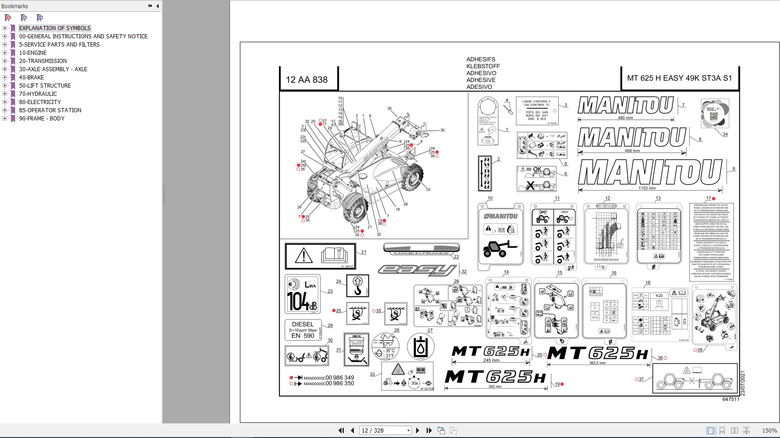
Task: Expand the 20-TRANSMISSION bookmark node
Action: pos(5,61)
